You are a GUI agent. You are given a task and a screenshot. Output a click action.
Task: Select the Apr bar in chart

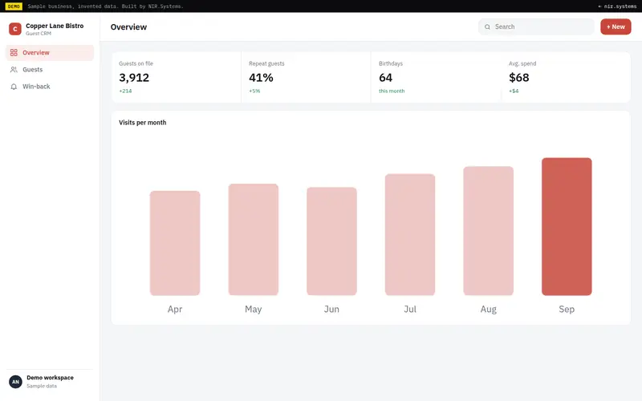[x=175, y=243]
